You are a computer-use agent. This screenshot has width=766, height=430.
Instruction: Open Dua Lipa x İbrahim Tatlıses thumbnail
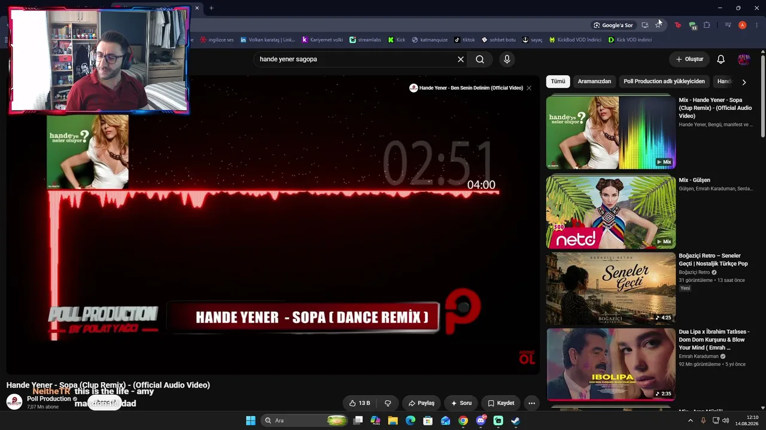pos(610,364)
